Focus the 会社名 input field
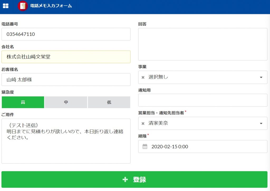The width and height of the screenshot is (270, 191). tap(66, 57)
